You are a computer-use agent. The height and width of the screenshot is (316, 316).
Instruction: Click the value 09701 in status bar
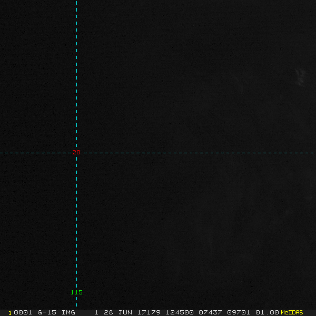[x=239, y=312]
